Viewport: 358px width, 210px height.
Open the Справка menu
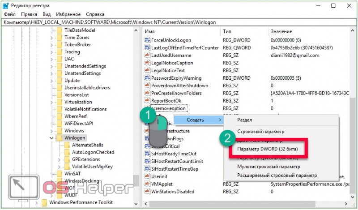coord(95,14)
